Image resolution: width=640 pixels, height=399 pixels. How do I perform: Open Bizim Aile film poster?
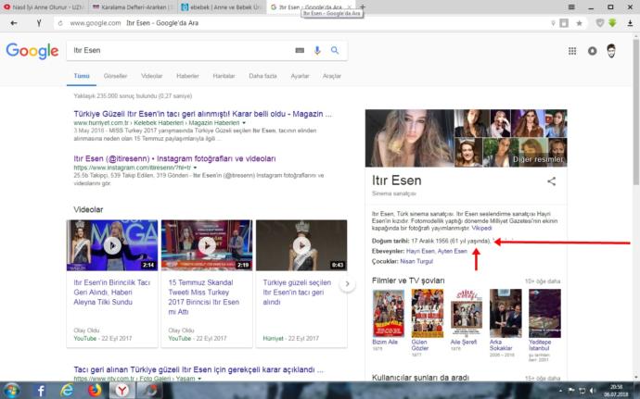point(388,314)
